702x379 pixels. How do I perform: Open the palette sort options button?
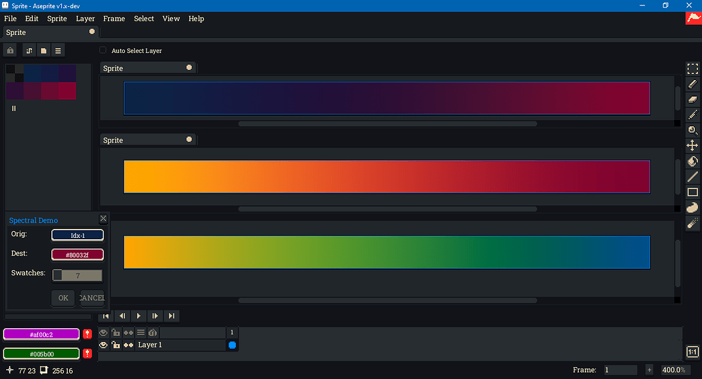click(x=29, y=51)
